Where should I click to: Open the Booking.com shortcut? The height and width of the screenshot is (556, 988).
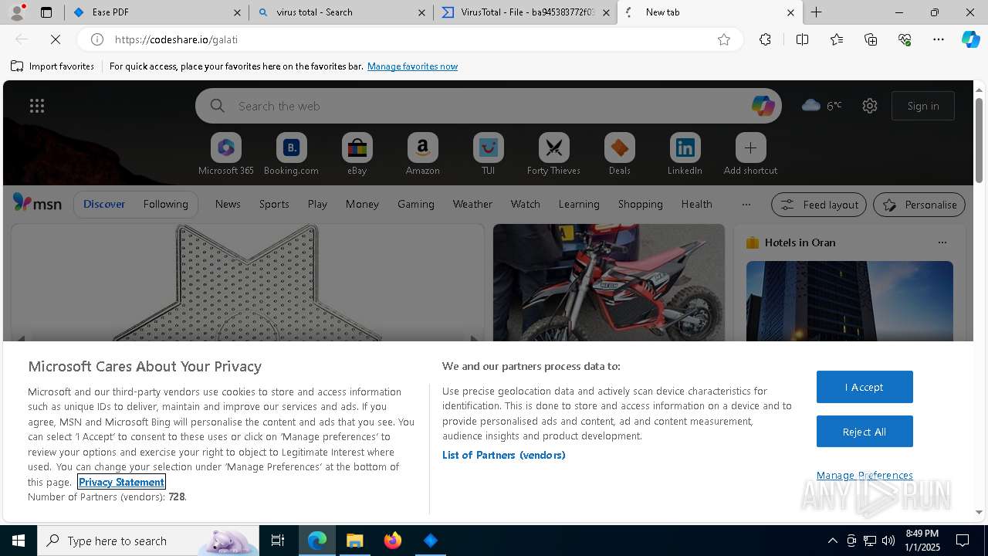292,154
